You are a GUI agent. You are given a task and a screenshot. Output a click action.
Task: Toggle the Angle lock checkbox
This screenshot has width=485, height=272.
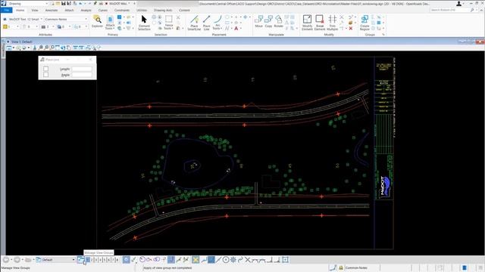[x=45, y=75]
